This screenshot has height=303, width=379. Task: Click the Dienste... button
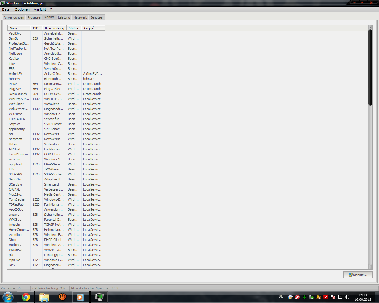point(358,275)
